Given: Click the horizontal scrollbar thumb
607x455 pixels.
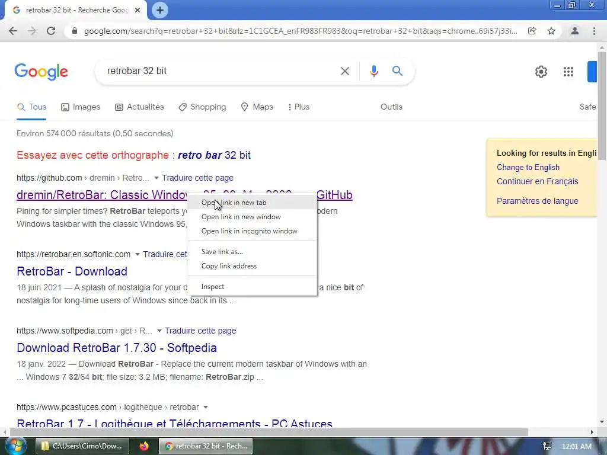Looking at the screenshot, I should [x=269, y=432].
